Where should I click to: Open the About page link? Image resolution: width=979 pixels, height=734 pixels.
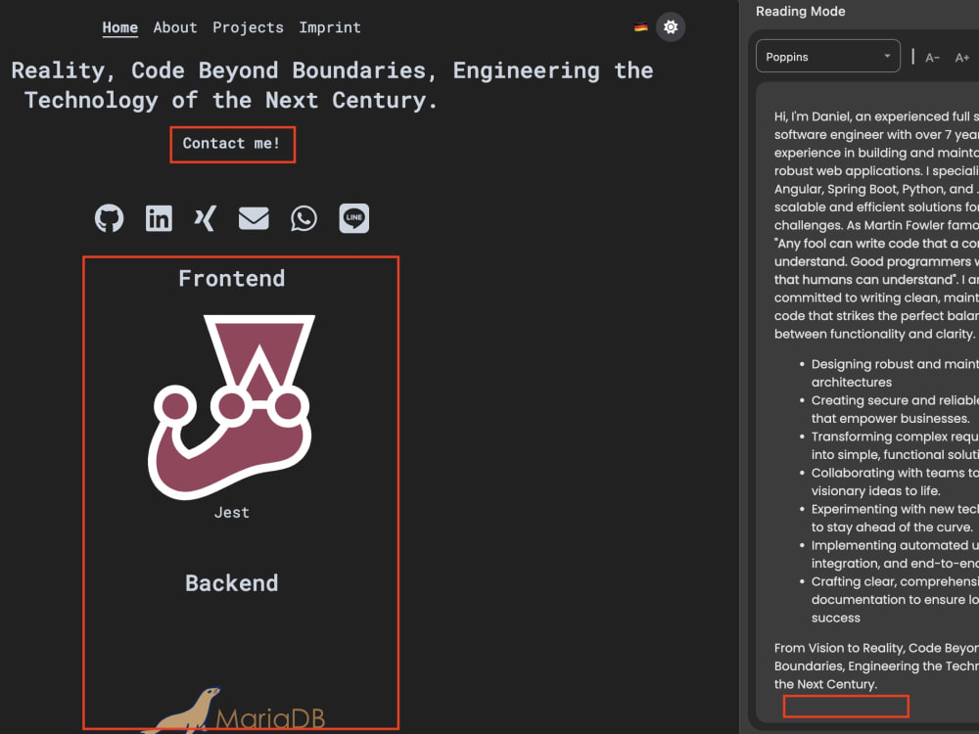(x=175, y=27)
